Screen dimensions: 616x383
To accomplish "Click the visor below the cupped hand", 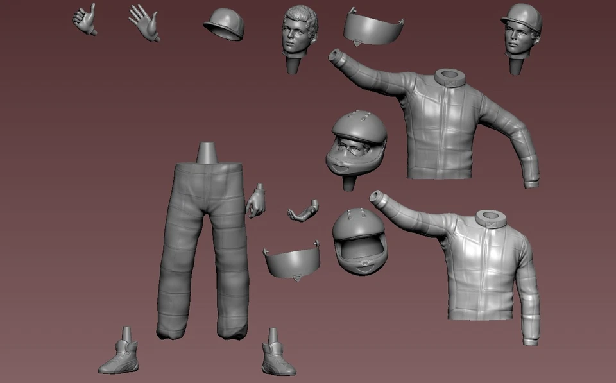I will [x=292, y=261].
